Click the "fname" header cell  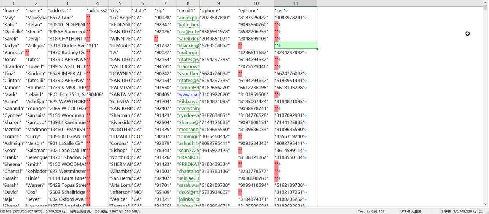click(13, 11)
